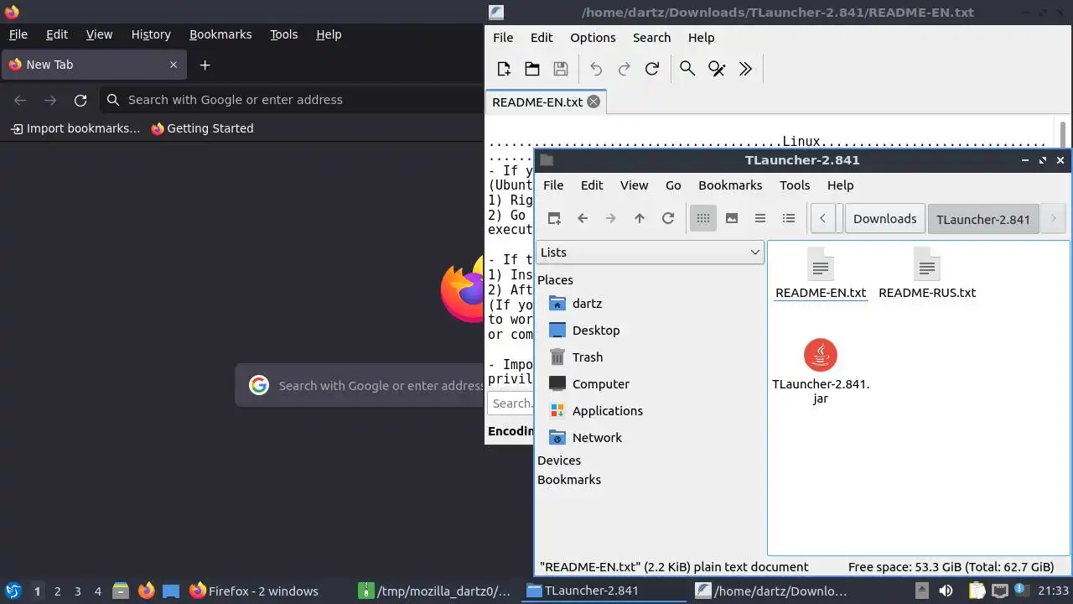Select TLauncher-2.841.jar Java file icon
The width and height of the screenshot is (1073, 604).
821,355
